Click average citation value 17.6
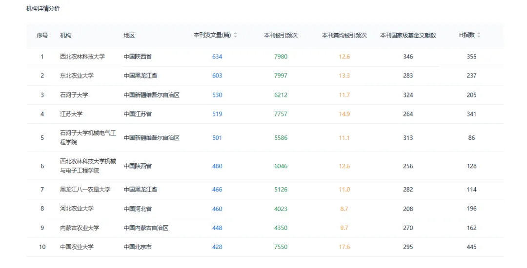This screenshot has height=268, width=527. pyautogui.click(x=344, y=247)
